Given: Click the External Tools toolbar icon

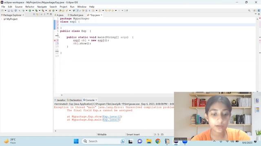Looking at the screenshot, I should [x=43, y=11].
